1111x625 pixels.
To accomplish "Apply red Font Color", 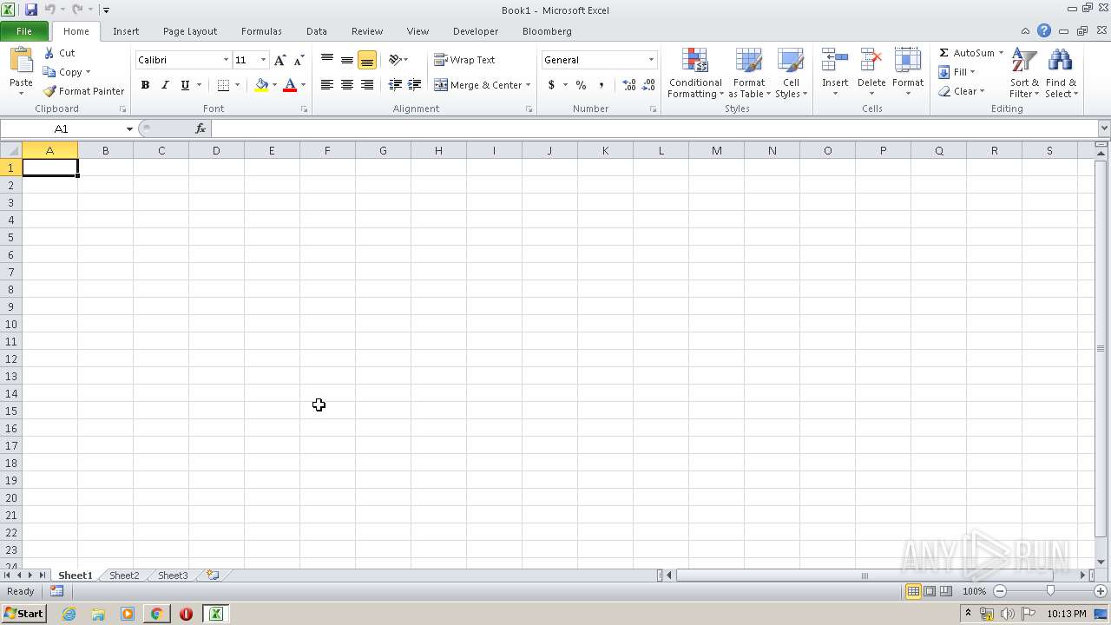I will coord(290,85).
